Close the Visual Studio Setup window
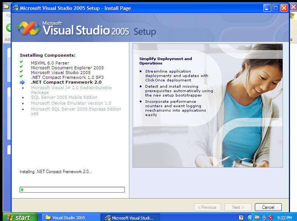Image resolution: width=297 pixels, height=221 pixels. click(284, 8)
